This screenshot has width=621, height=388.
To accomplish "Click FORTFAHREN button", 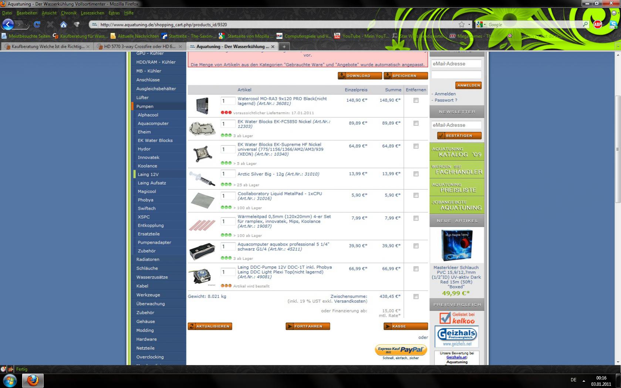I will click(308, 326).
